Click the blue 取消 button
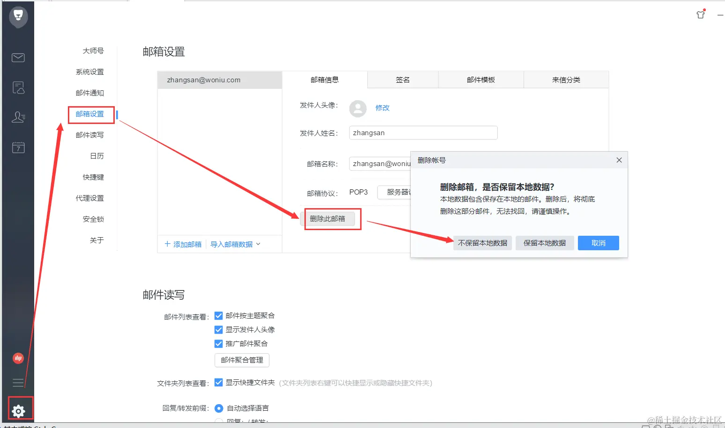The image size is (725, 428). click(599, 243)
